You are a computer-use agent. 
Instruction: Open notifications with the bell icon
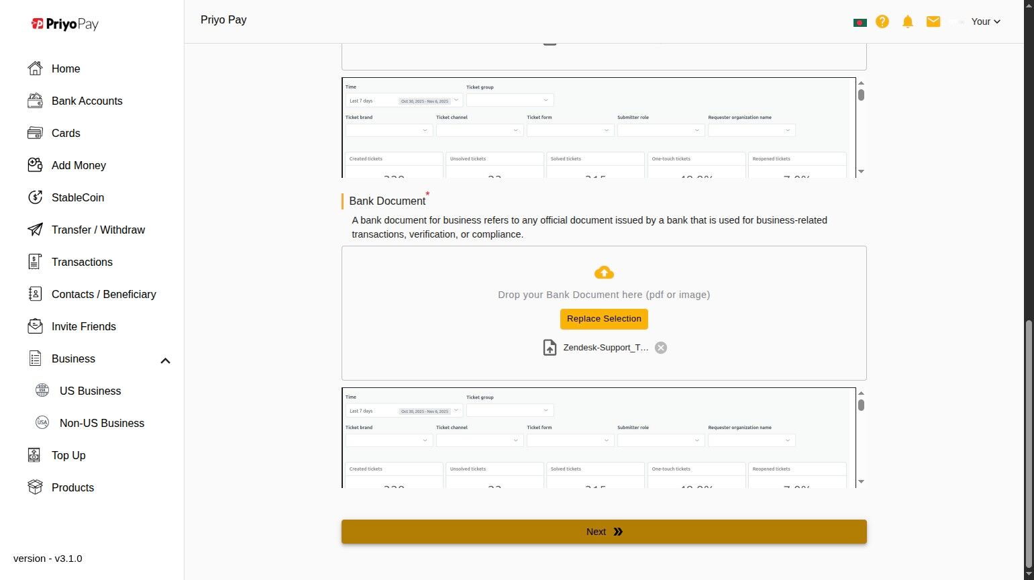[908, 21]
